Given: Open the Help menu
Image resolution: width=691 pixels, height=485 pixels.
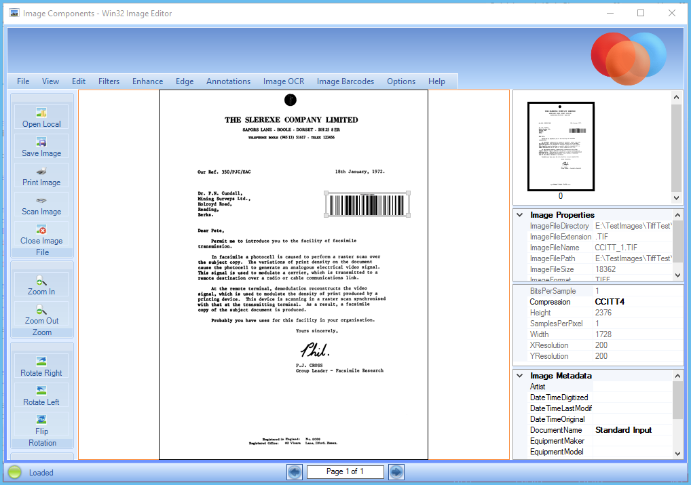Looking at the screenshot, I should 436,81.
